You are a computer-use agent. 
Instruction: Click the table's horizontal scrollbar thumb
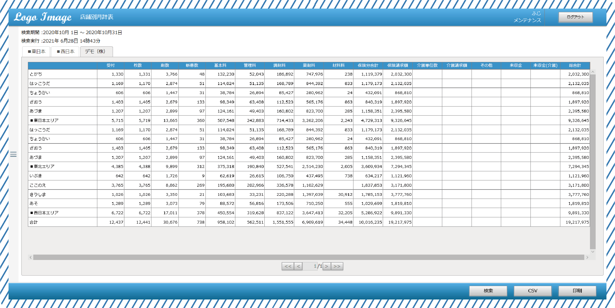coord(308,257)
